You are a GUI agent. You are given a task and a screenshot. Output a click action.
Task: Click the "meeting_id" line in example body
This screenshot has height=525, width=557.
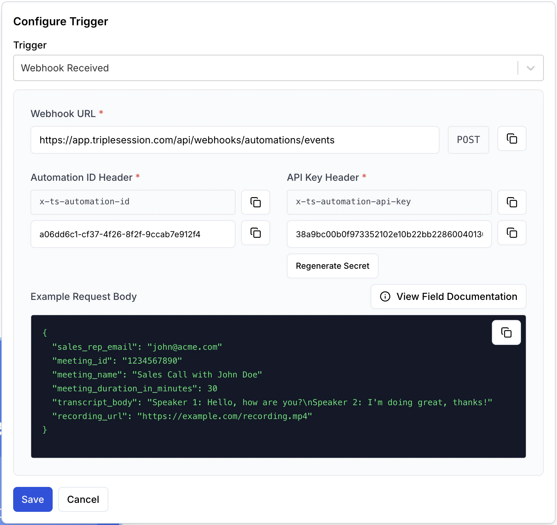pos(117,361)
